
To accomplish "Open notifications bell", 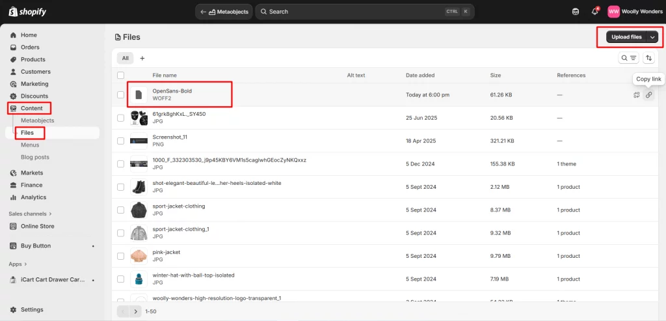I will (x=594, y=12).
